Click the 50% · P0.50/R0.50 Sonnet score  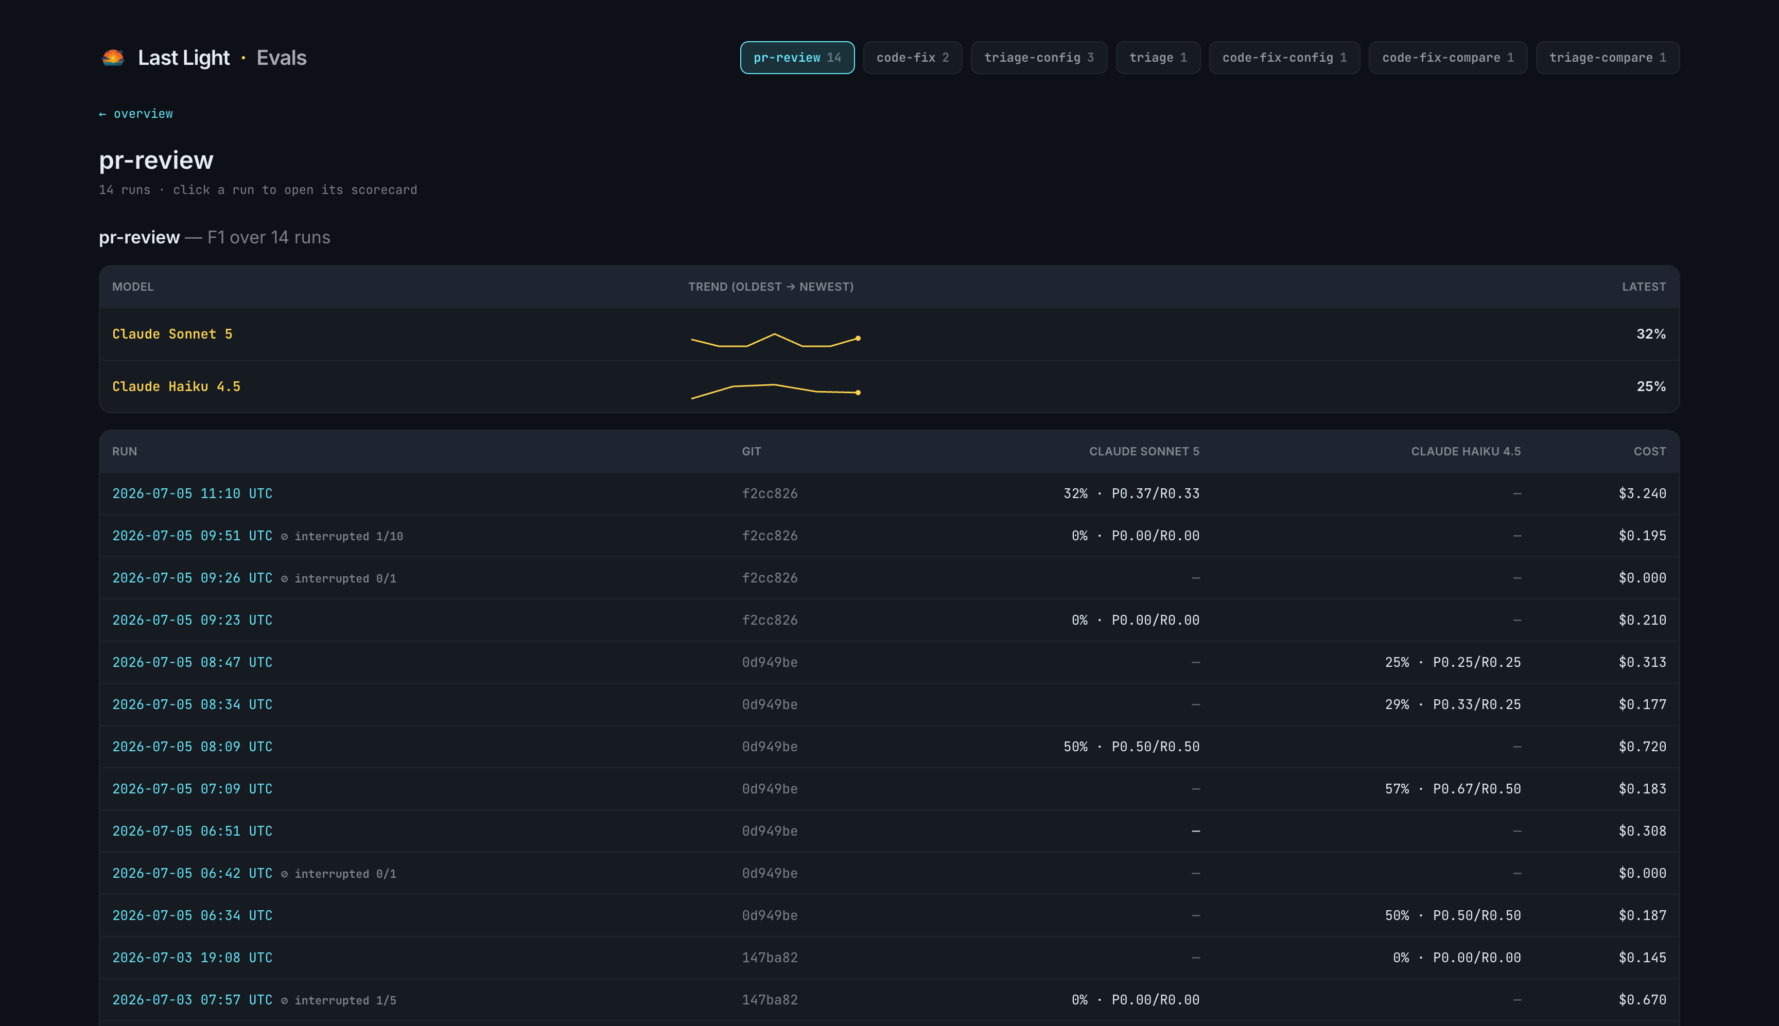(1131, 747)
